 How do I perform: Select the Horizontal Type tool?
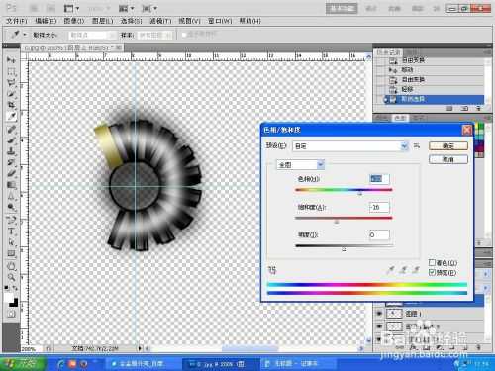[x=11, y=232]
